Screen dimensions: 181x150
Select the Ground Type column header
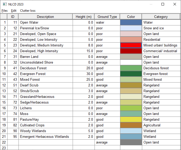107,17
